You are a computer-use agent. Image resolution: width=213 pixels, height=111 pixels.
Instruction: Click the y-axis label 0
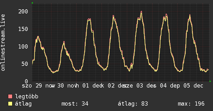(x=26, y=81)
